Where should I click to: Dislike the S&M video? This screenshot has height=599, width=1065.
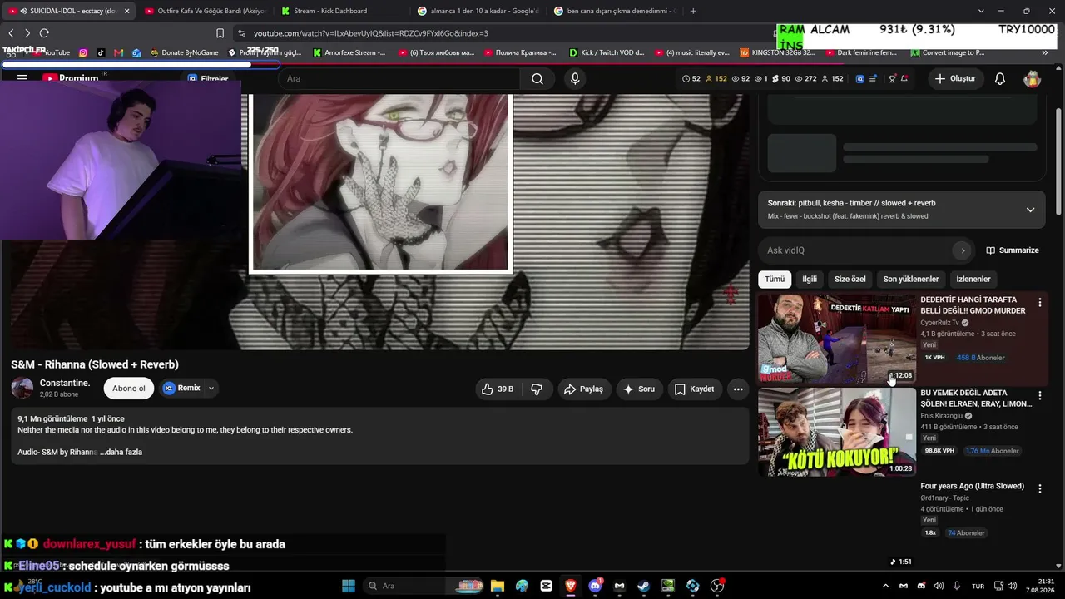tap(537, 389)
